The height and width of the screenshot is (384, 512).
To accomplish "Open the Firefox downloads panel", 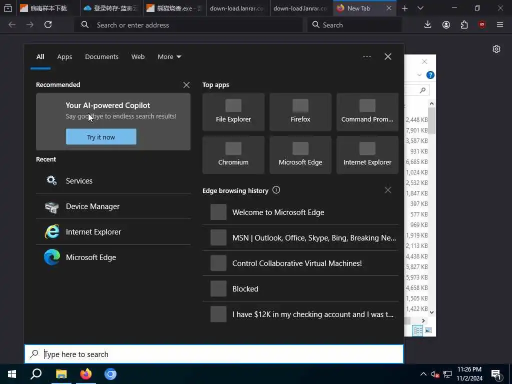I will point(428,24).
